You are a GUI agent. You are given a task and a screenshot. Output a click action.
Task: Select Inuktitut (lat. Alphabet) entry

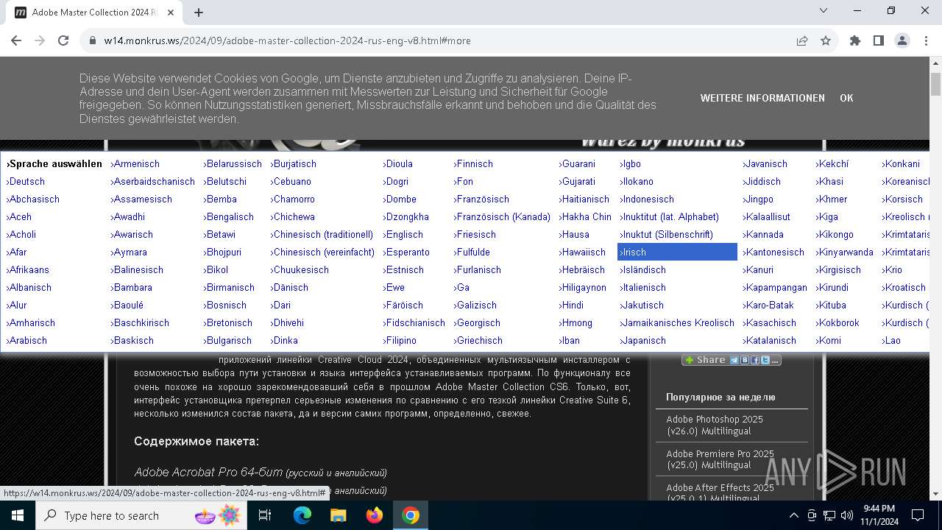[669, 216]
